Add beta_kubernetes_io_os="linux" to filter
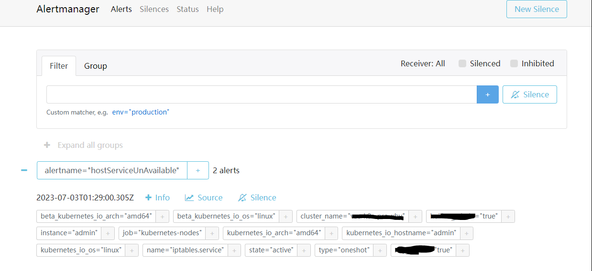The image size is (592, 271). (x=285, y=217)
